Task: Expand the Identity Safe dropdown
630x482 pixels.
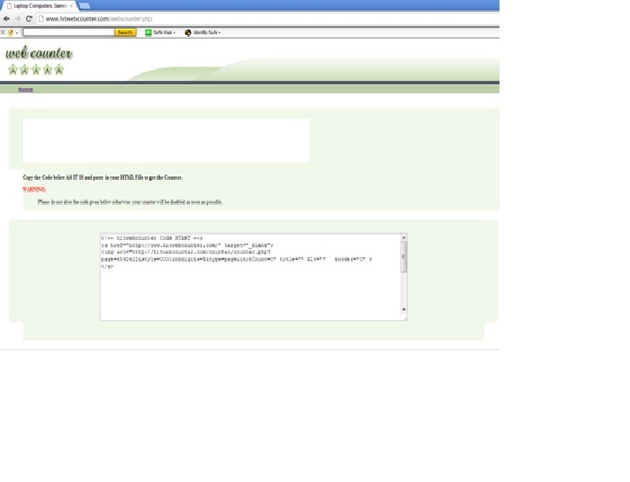Action: (x=220, y=33)
